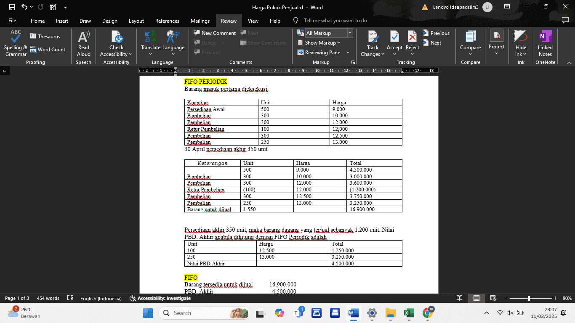This screenshot has height=323, width=575.
Task: Open Tracking options dialog launcher
Action: 353,62
